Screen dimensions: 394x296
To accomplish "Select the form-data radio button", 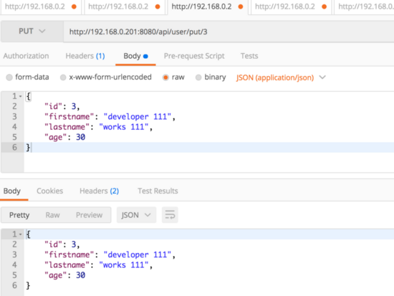I will point(9,77).
